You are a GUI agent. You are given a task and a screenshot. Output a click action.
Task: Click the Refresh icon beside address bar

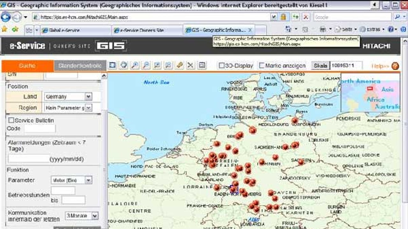click(x=295, y=17)
